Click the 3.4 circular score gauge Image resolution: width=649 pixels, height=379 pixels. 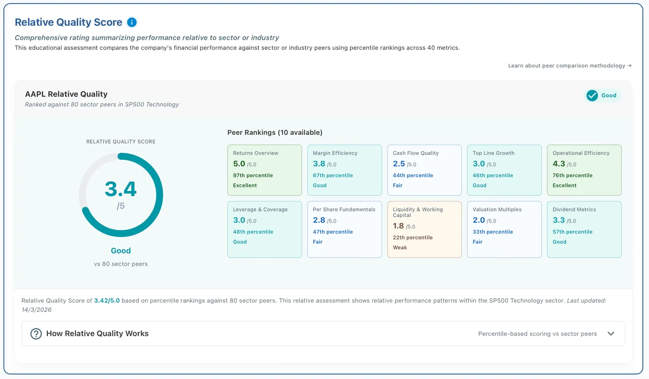[x=121, y=195]
